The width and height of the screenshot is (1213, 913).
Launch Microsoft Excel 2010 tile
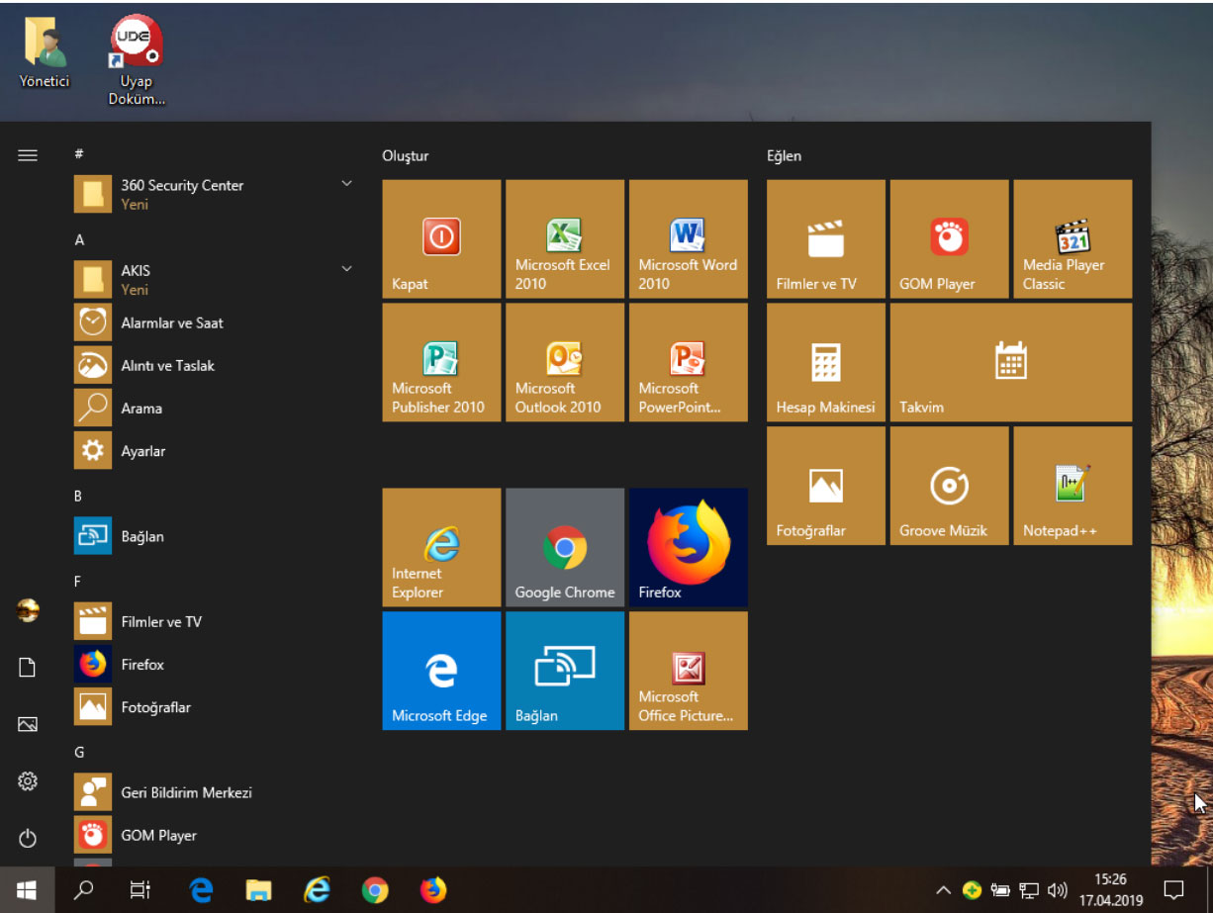[565, 238]
